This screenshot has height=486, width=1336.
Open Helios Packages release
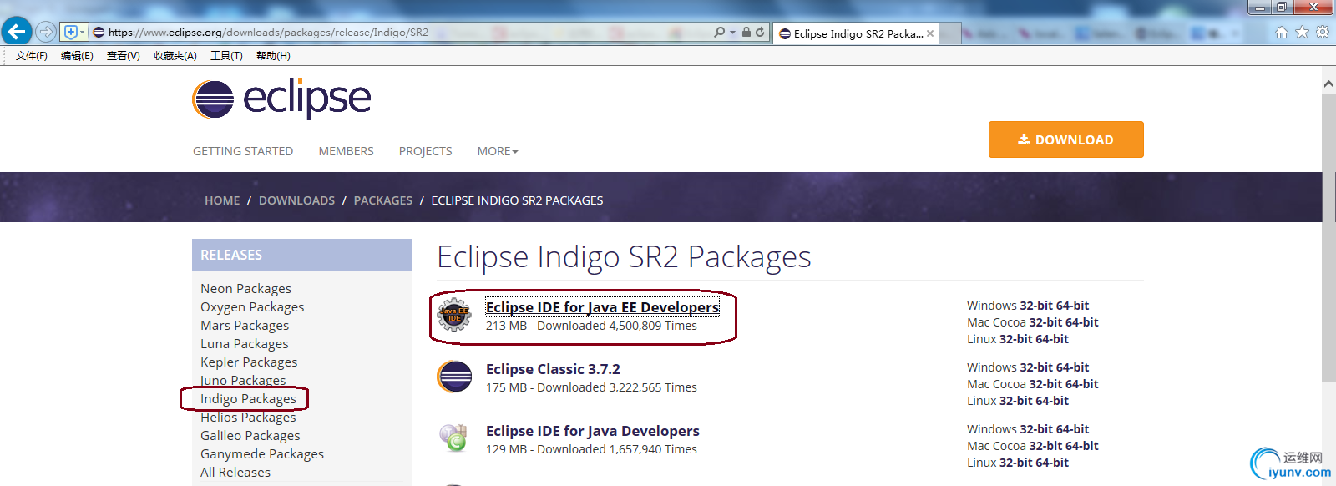coord(248,417)
